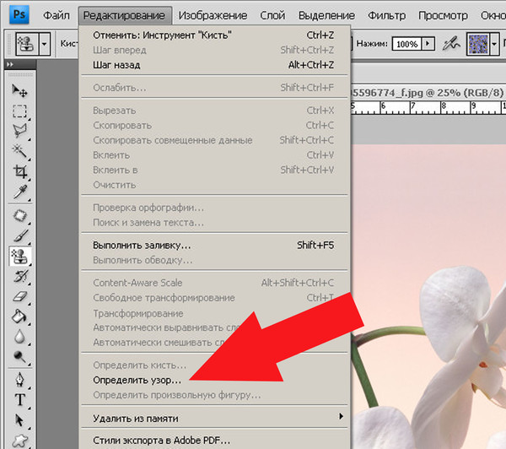Select the Path Selection arrow tool

click(19, 420)
